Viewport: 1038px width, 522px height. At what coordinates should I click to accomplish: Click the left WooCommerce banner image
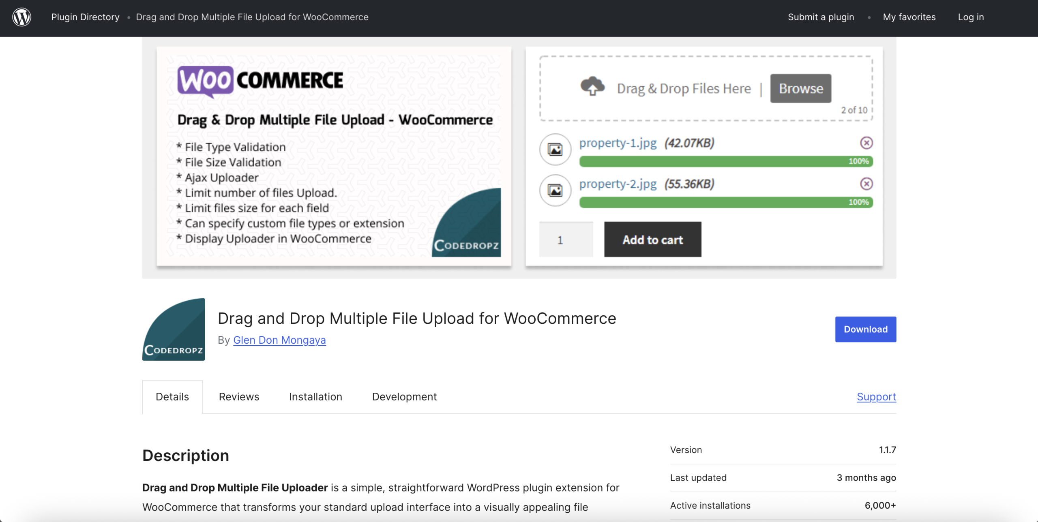click(x=334, y=156)
